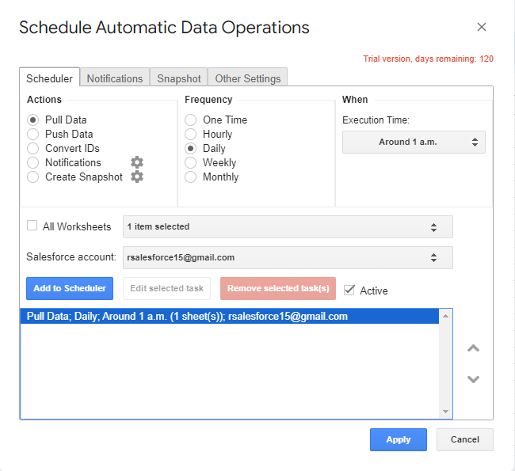Enable the All Worksheets checkbox
The width and height of the screenshot is (515, 471).
point(32,226)
